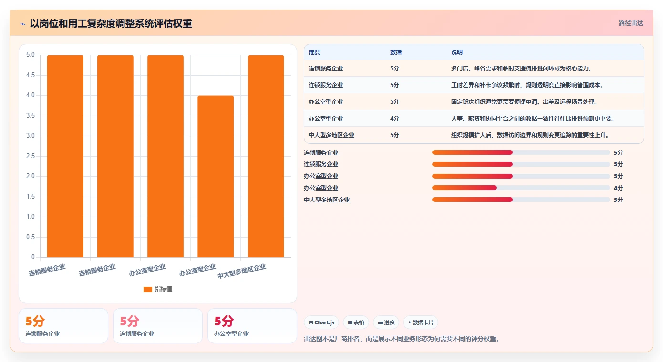Viewport: 663px width, 362px height.
Task: Select the 进度 tag chip
Action: click(x=386, y=322)
